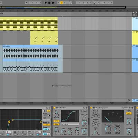The width and height of the screenshot is (138, 138).
Task: Unfold the Master track header button
Action: [134, 100]
